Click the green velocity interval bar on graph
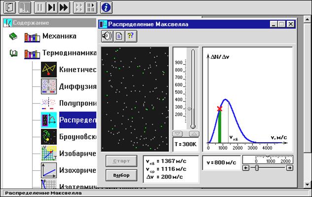This screenshot has height=197, width=312. [x=220, y=127]
